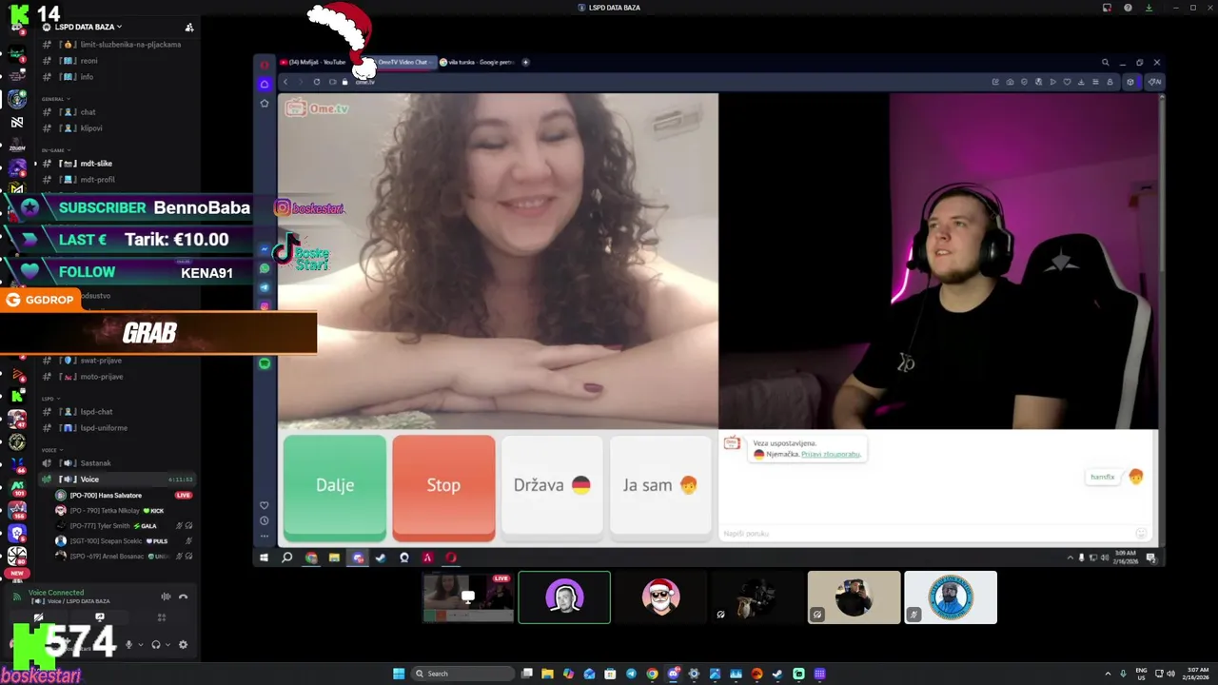Click the invite people icon beside server name

188,27
